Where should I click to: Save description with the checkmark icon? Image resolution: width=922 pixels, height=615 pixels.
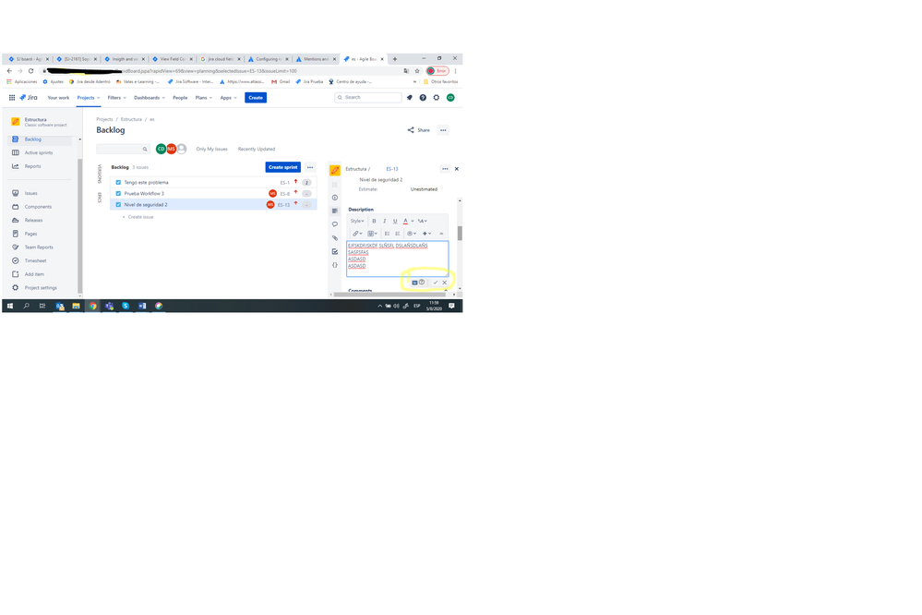pyautogui.click(x=436, y=283)
